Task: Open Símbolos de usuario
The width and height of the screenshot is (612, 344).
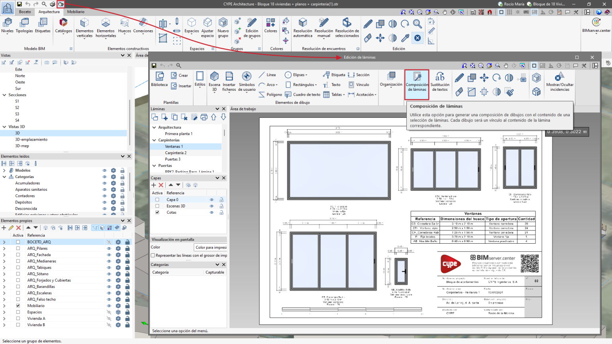Action: [247, 81]
